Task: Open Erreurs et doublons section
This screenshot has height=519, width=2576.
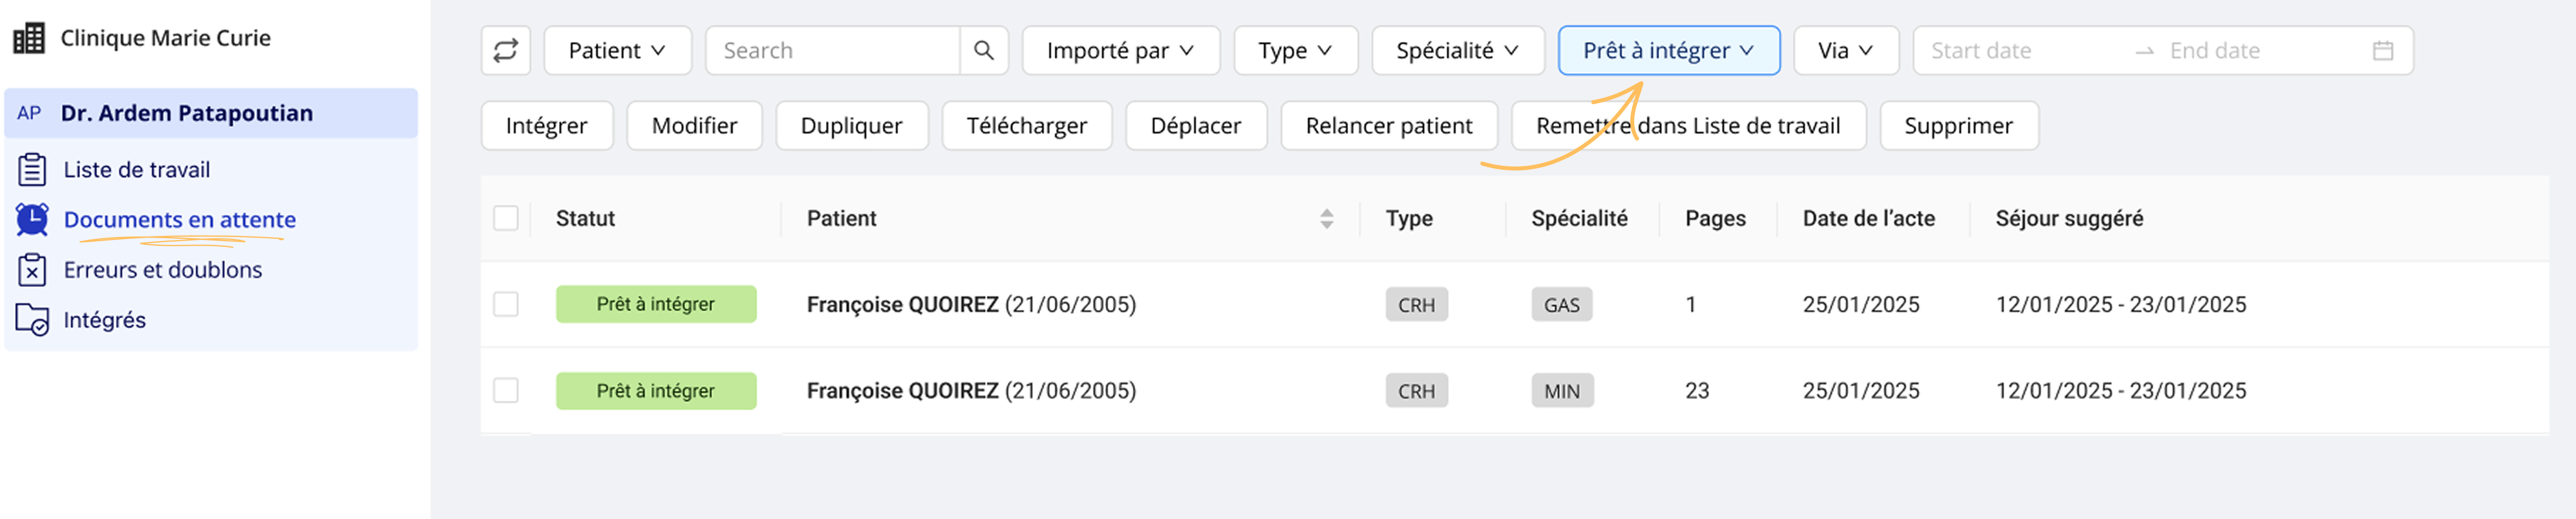Action: 163,269
